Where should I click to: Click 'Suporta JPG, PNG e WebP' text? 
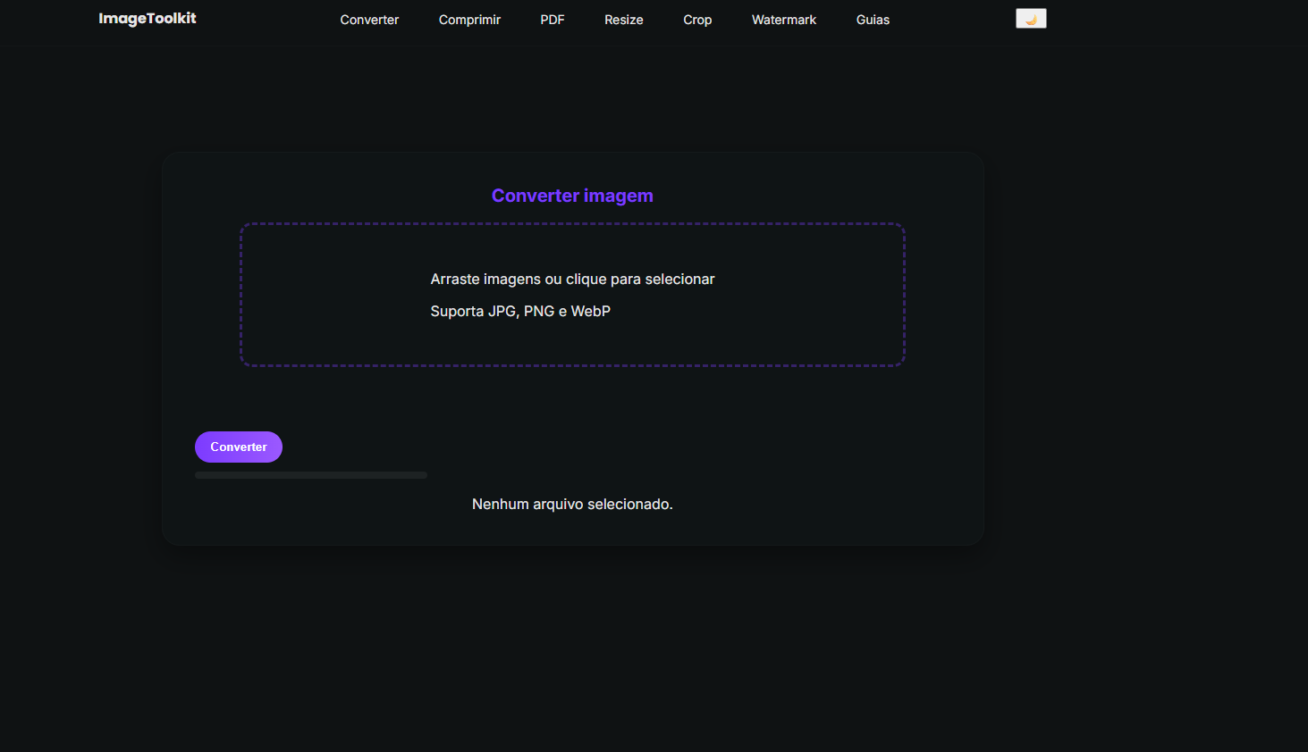pos(520,311)
